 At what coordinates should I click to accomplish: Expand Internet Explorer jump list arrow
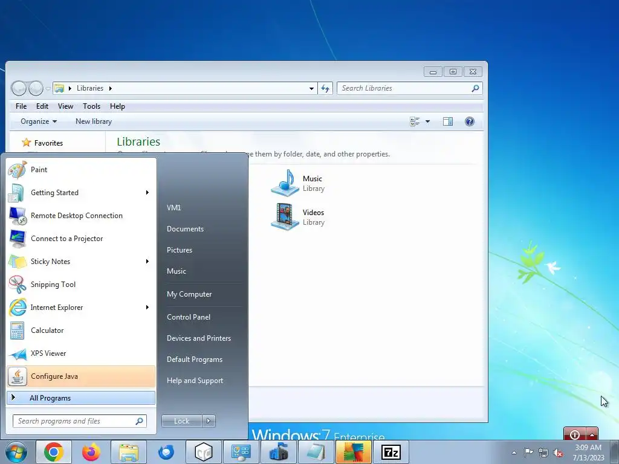point(147,308)
